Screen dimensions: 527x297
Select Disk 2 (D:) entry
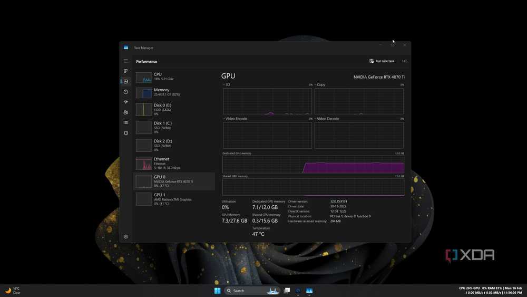coord(174,145)
